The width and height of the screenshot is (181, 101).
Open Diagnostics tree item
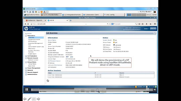coord(32,48)
